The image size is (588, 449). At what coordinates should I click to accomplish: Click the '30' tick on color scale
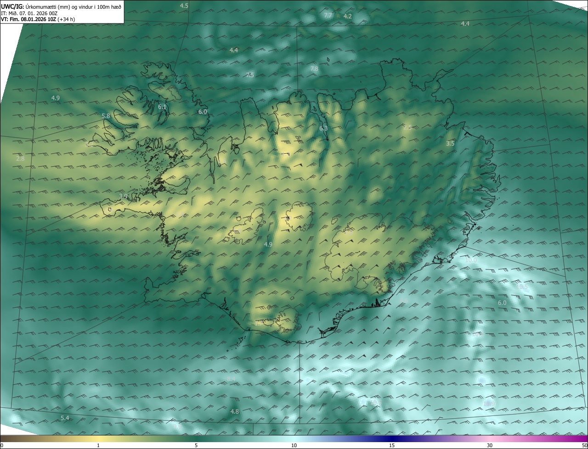[x=490, y=445]
